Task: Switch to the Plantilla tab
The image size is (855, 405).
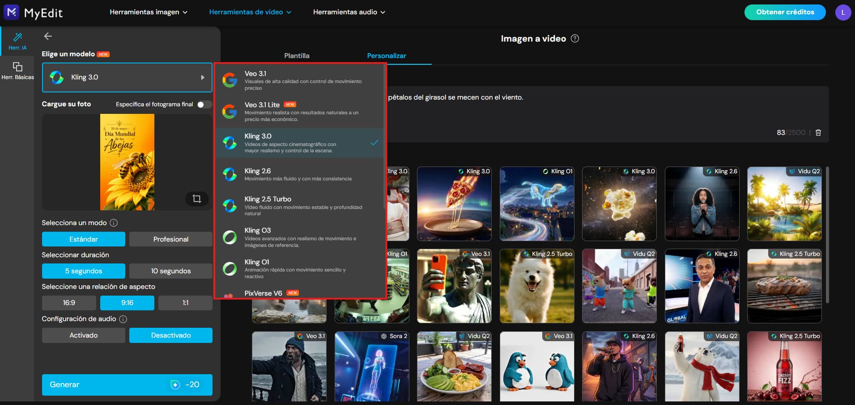Action: tap(297, 56)
